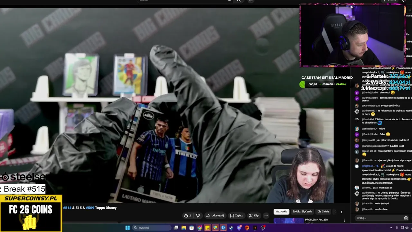Open the #509 hashtag link
This screenshot has height=232, width=412.
pos(90,208)
